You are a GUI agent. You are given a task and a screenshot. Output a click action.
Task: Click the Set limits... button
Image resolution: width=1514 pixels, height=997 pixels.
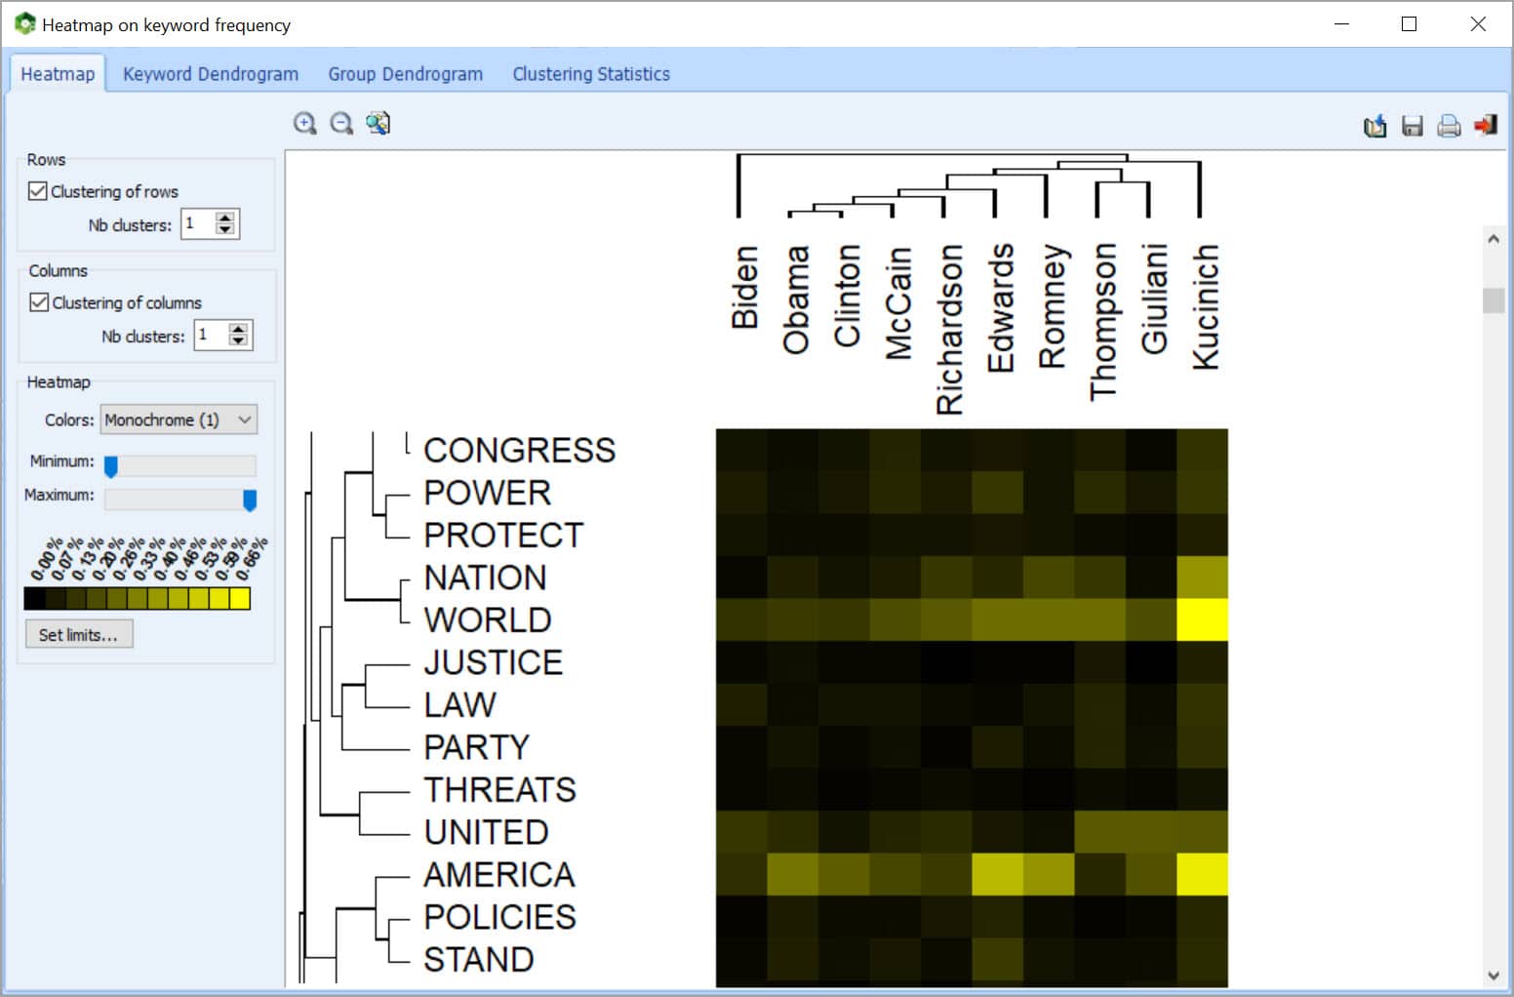click(x=79, y=634)
